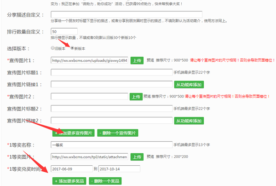Click 从功能库添加 for 宣传图片链接2
Screen dimensions: 276x186
[x=189, y=121]
